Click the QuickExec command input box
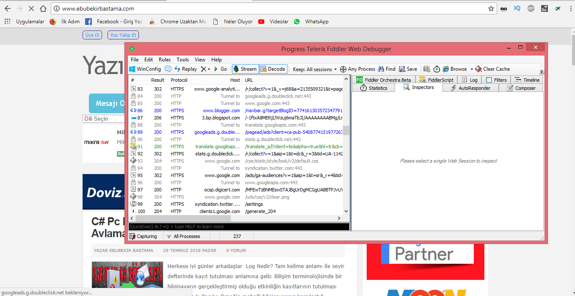 239,227
